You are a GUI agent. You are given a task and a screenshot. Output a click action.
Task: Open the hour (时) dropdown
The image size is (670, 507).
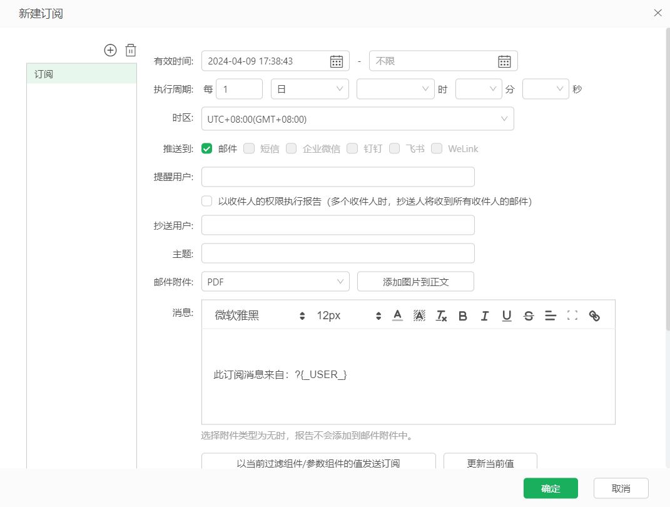click(395, 89)
